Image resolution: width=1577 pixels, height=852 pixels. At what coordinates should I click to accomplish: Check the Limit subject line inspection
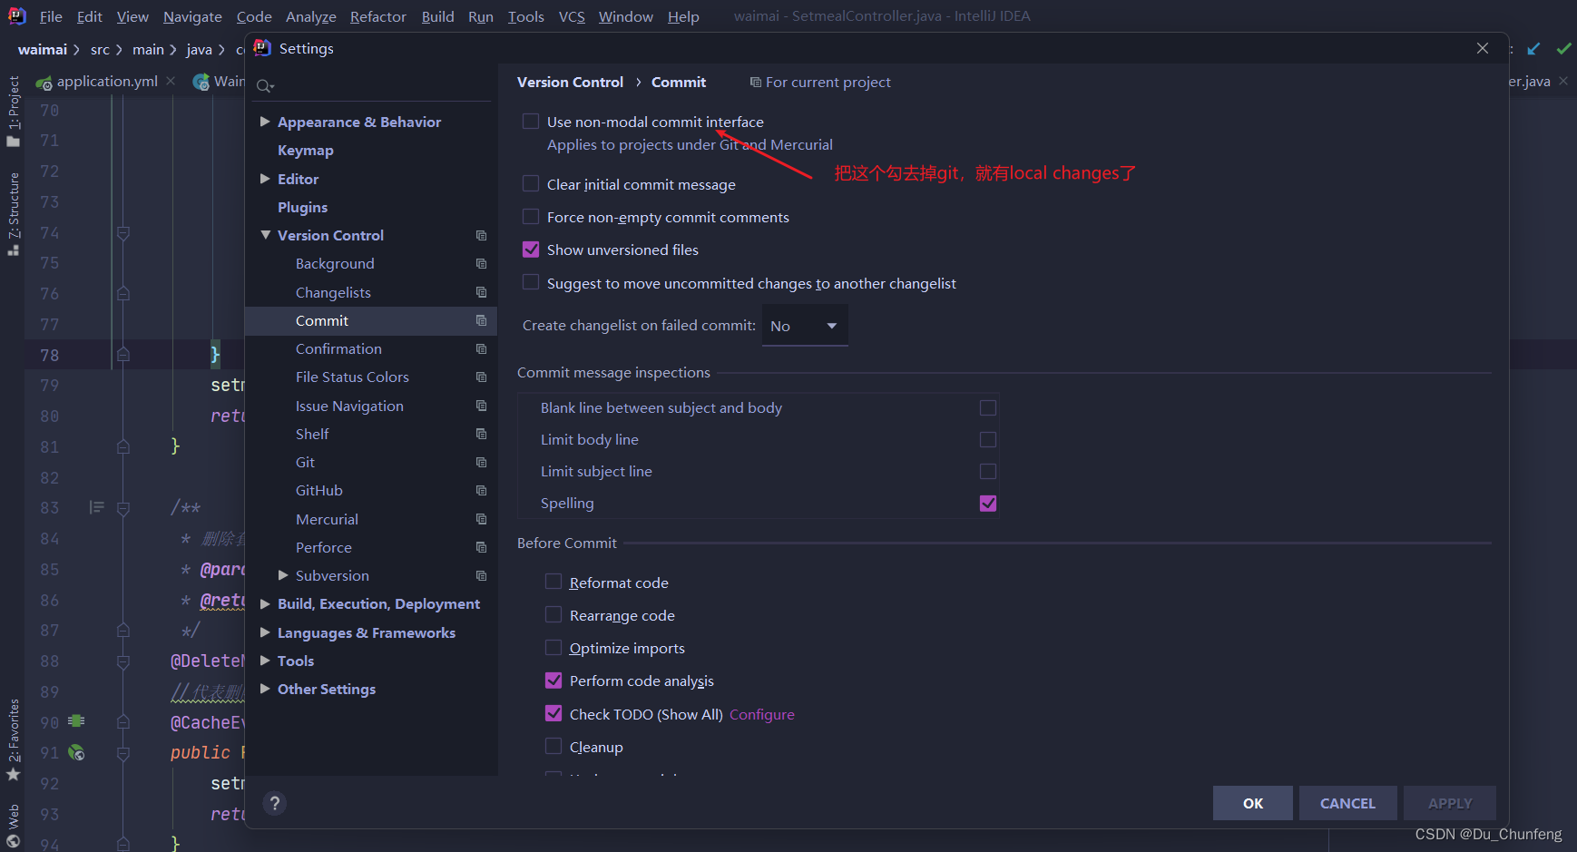pos(988,472)
